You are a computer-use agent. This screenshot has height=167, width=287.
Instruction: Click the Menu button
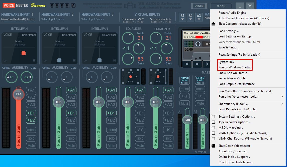tap(221, 6)
